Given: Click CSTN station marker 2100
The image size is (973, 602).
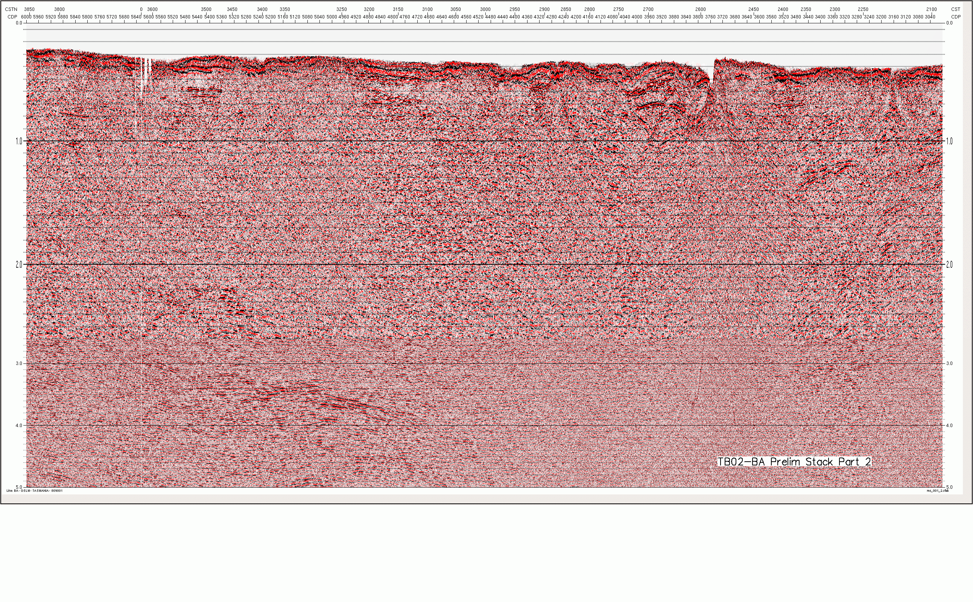Looking at the screenshot, I should [x=931, y=9].
